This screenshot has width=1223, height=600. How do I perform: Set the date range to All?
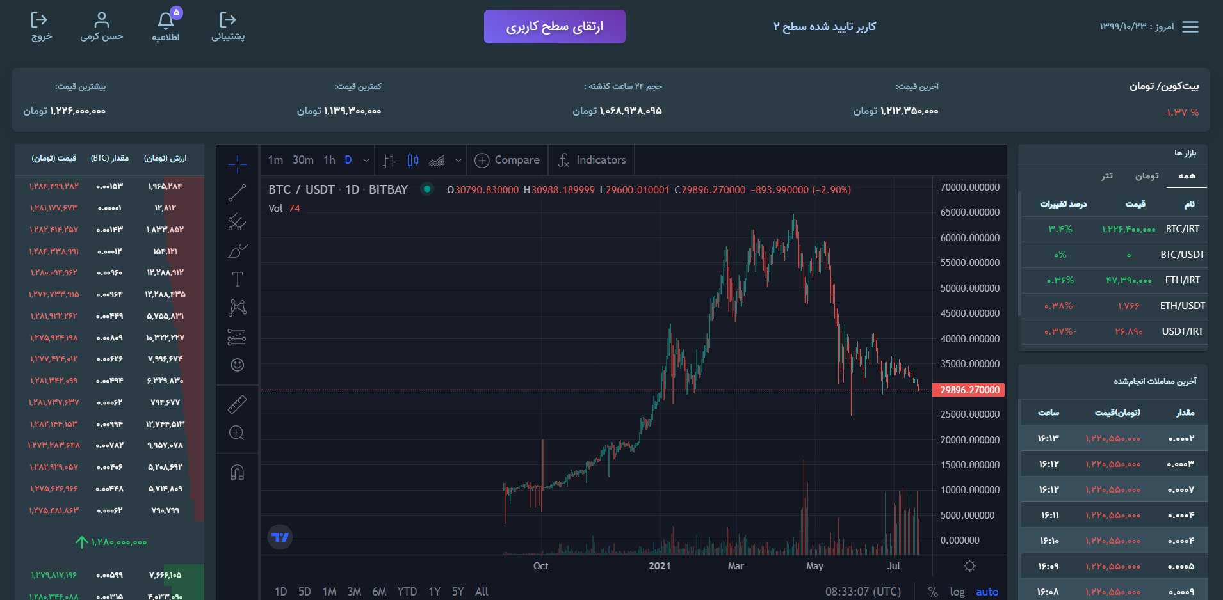[x=482, y=592]
